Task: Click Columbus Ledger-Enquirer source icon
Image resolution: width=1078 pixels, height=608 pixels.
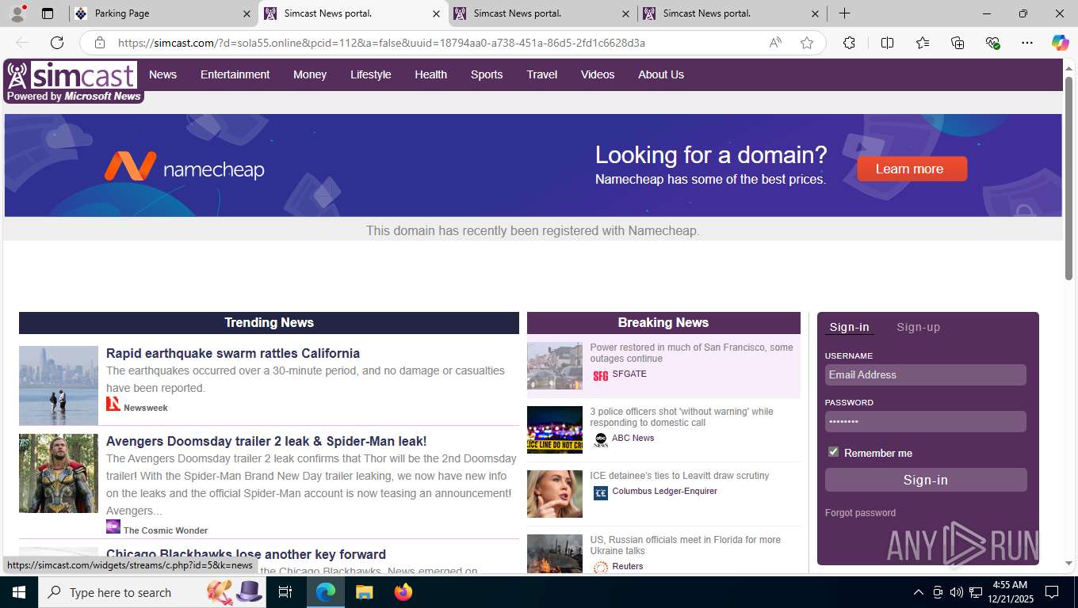Action: point(601,492)
